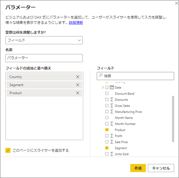
Task: Check the Discounts checkbox
Action: (x=107, y=100)
